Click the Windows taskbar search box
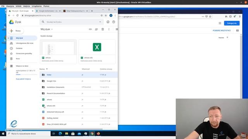Screen dimensions: 248x139 pos(28,134)
